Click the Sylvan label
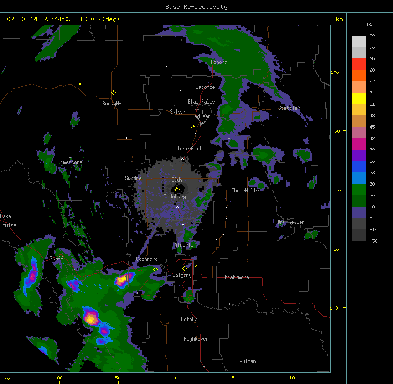The width and height of the screenshot is (393, 384). [178, 112]
